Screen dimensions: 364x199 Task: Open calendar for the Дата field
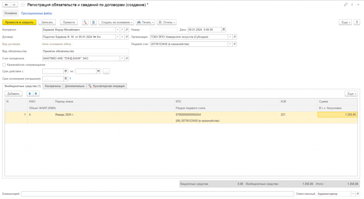[224, 30]
